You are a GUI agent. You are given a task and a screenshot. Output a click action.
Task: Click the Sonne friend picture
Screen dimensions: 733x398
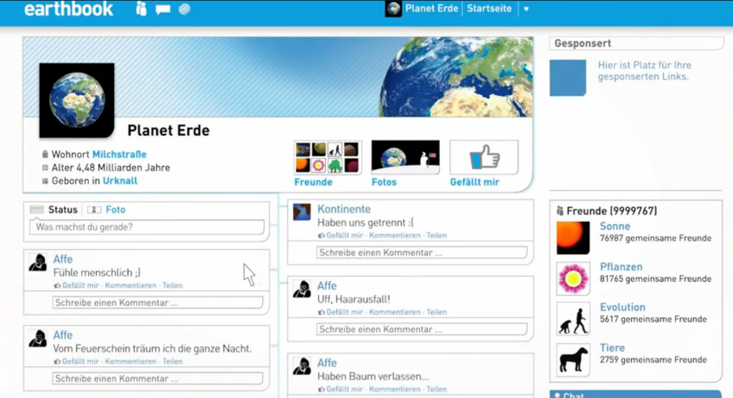click(572, 238)
